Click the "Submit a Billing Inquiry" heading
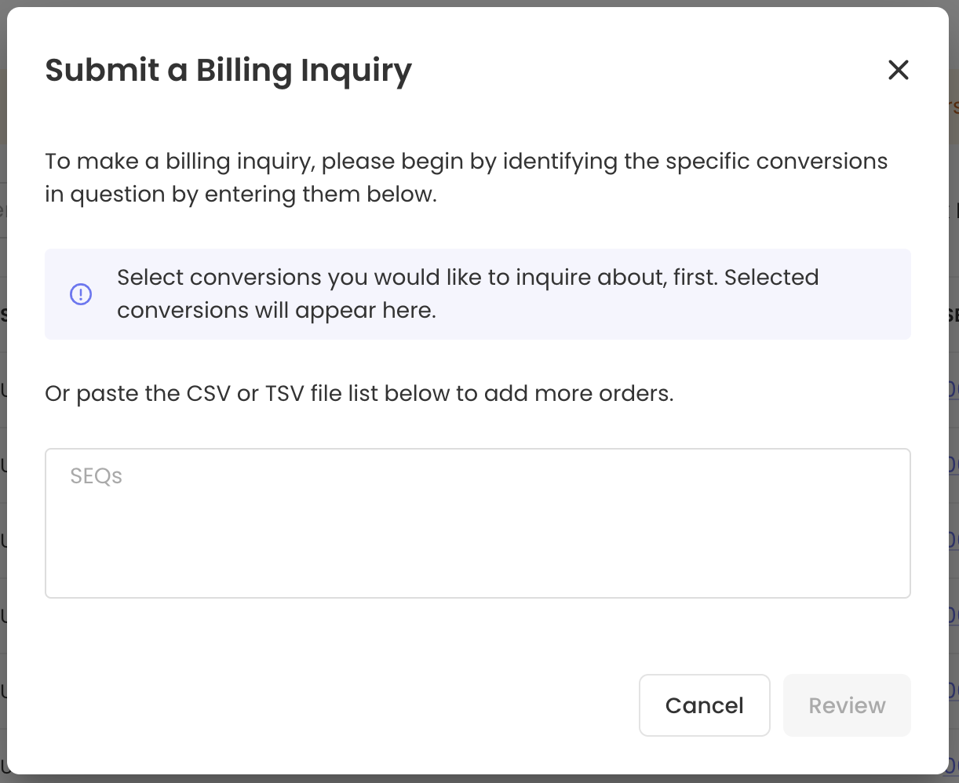Image resolution: width=959 pixels, height=783 pixels. 228,70
